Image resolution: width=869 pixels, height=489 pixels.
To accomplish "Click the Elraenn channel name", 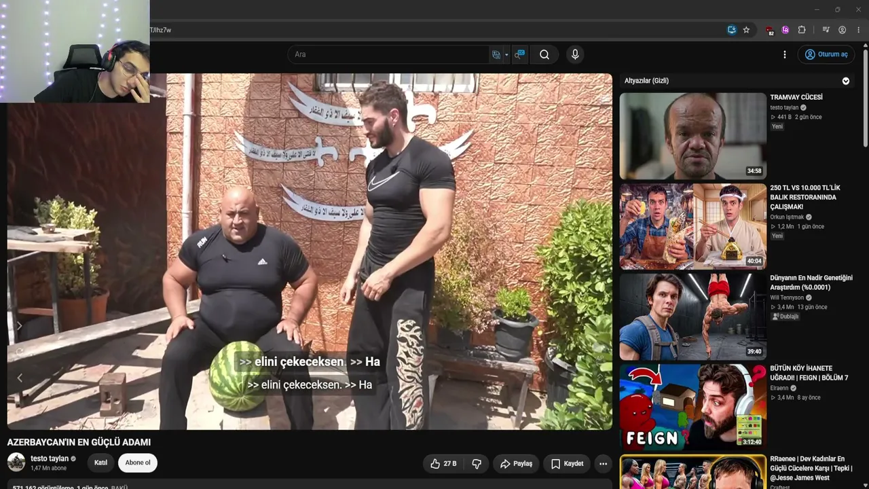I will click(779, 388).
